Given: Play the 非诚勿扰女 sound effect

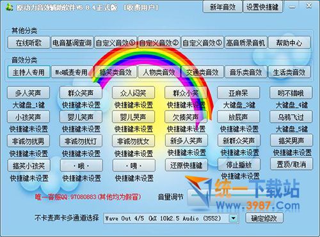Looking at the screenshot, I should (133, 141).
